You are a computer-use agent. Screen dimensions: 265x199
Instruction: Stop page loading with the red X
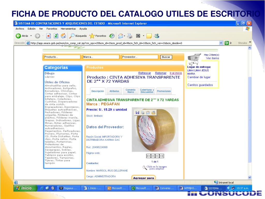48,36
